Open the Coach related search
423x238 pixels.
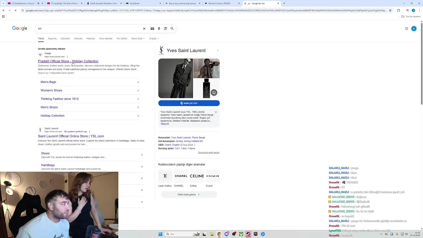[x=212, y=178]
